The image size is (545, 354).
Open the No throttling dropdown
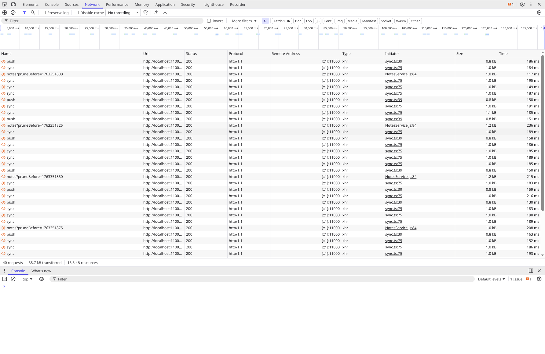click(x=123, y=13)
